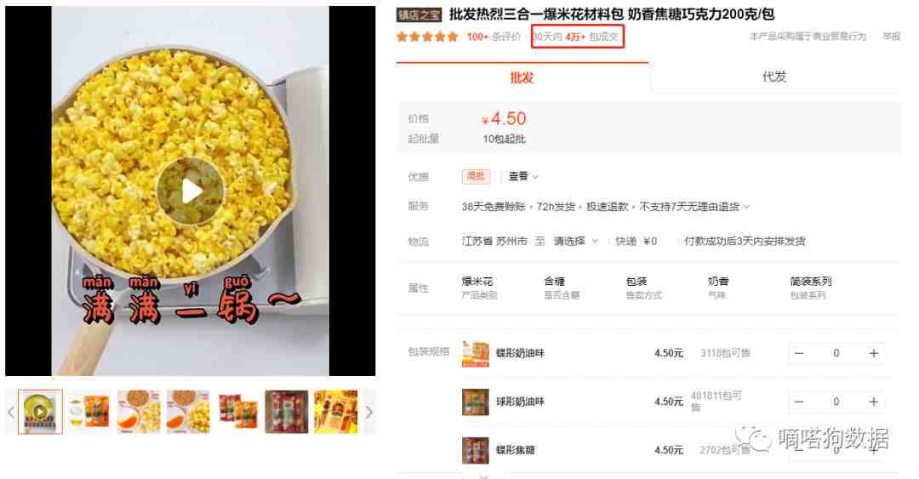Increase 球形奶油味 quantity with plus

pyautogui.click(x=873, y=402)
